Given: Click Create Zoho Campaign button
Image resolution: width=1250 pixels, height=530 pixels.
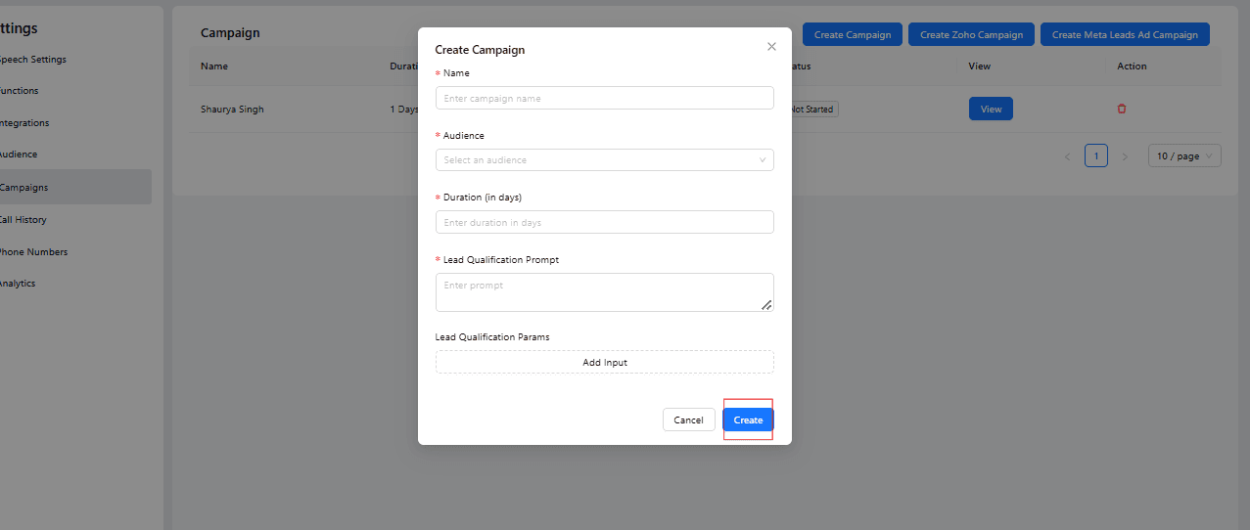Looking at the screenshot, I should tap(970, 34).
